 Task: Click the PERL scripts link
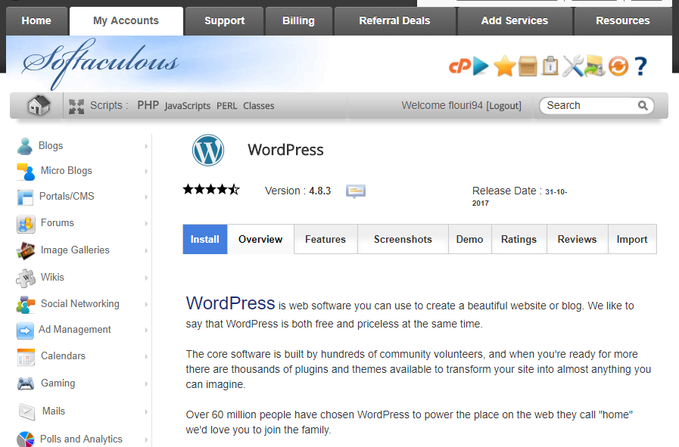click(227, 106)
